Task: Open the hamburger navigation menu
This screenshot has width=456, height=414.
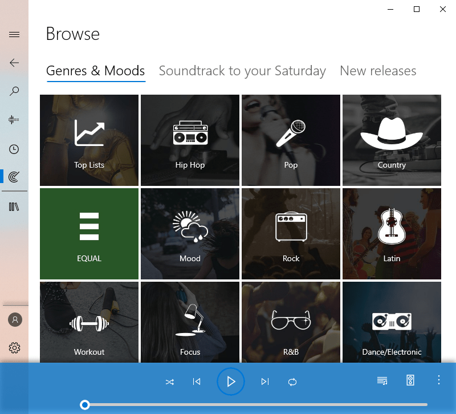Action: [x=14, y=35]
